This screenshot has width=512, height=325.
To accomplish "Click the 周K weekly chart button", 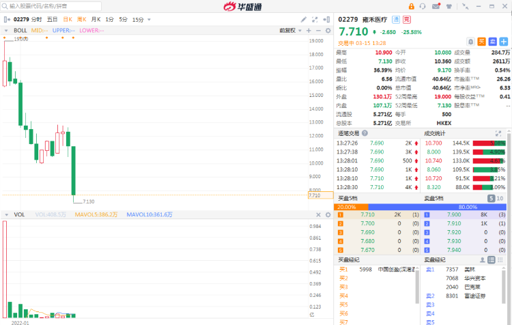I will click(x=82, y=20).
